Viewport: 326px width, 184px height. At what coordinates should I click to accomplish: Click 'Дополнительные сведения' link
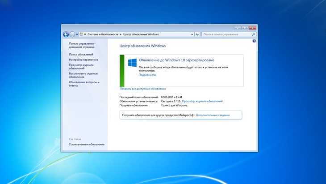point(213,115)
